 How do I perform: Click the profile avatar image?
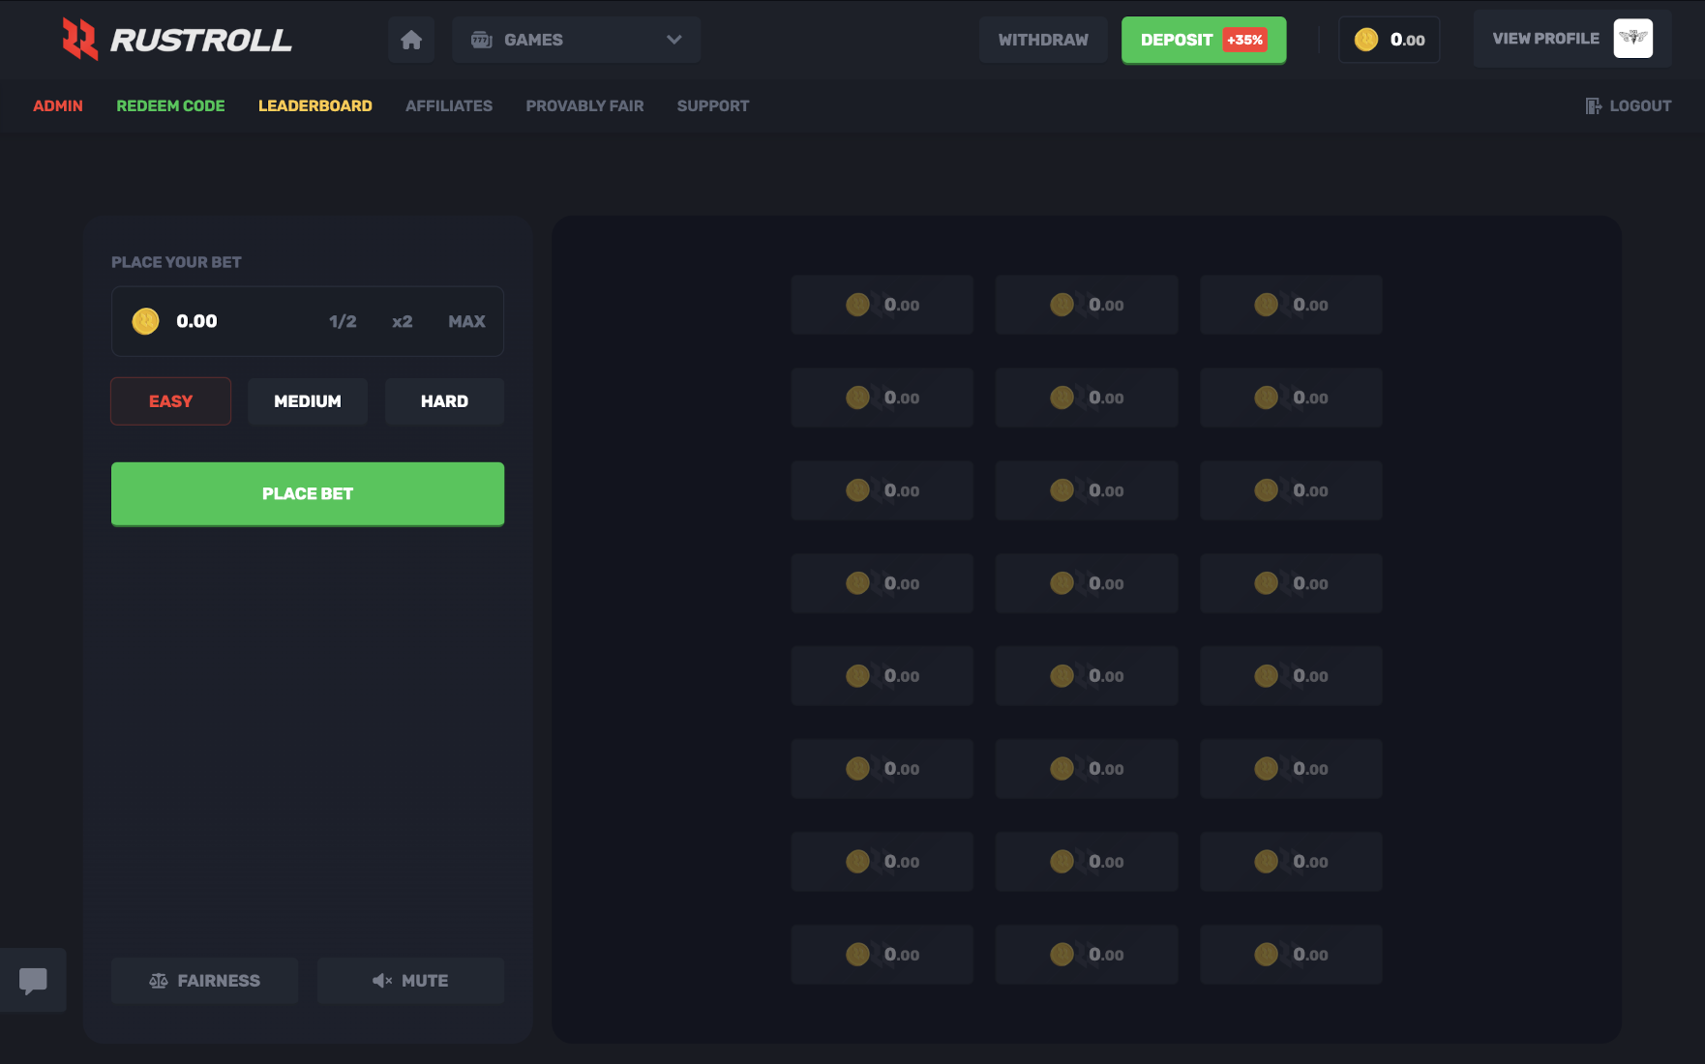[x=1633, y=38]
